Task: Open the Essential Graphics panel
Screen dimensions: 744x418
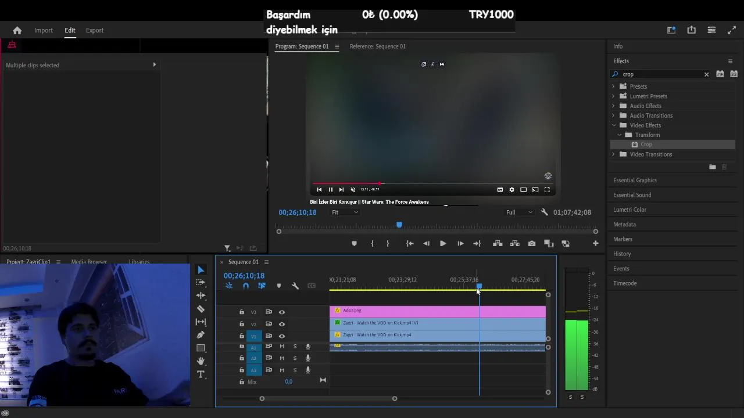Action: (635, 181)
